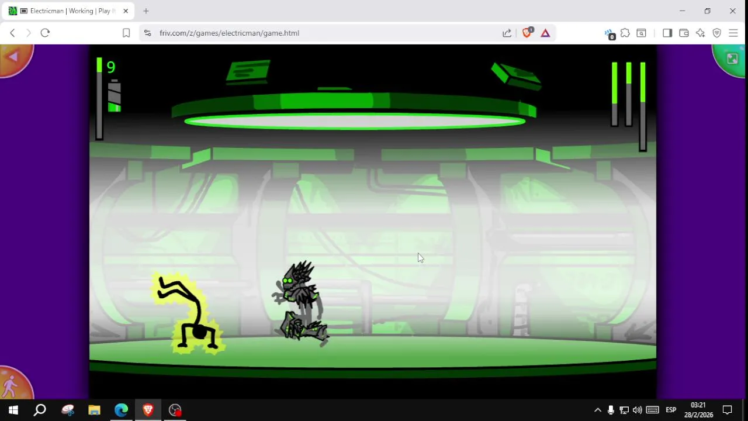The width and height of the screenshot is (748, 421).
Task: Open File Explorer from the taskbar
Action: click(x=94, y=410)
